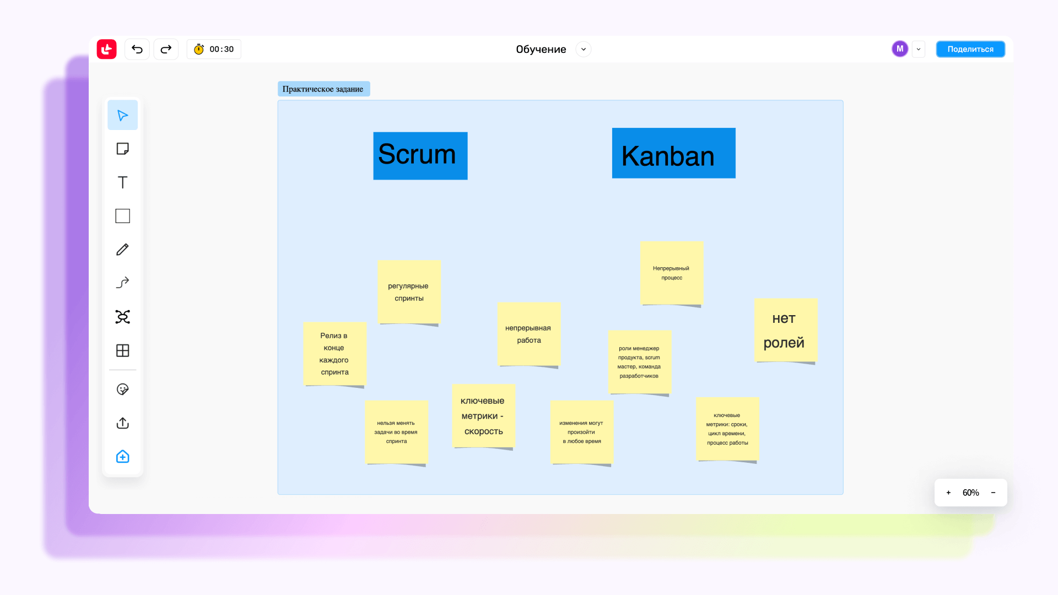Click the blue add-template house icon
The image size is (1058, 595).
pos(122,457)
